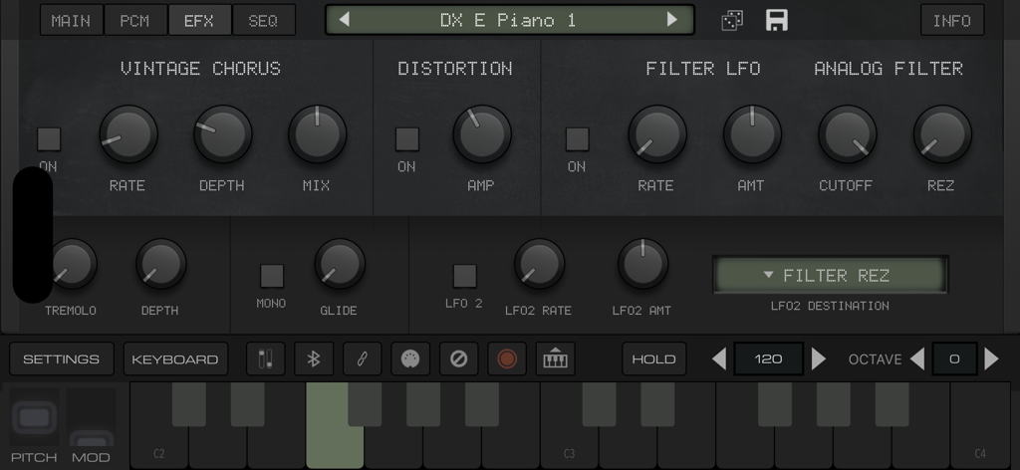This screenshot has height=470, width=1020.
Task: Click the Vintage Chorus MIX knob
Action: (x=317, y=133)
